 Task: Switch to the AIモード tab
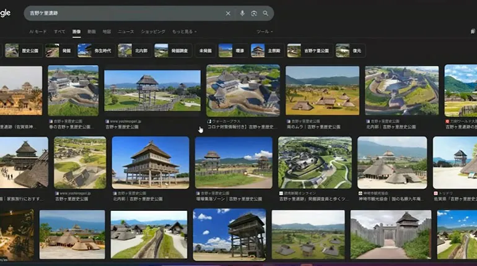(x=38, y=32)
